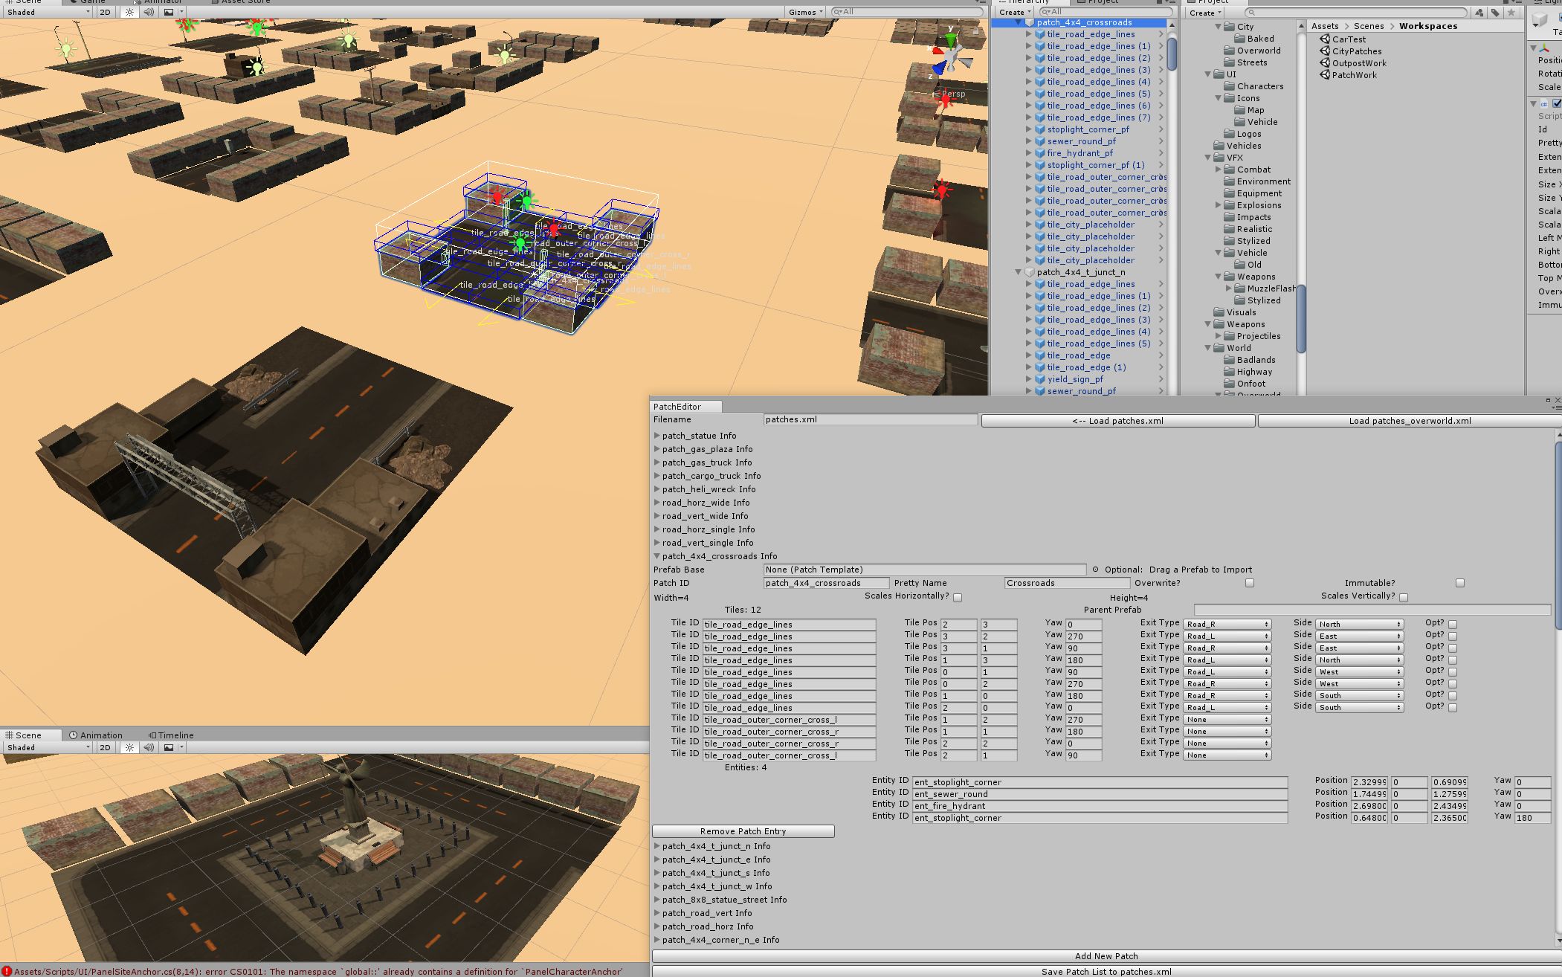Expand patch_statue Info foldout

point(657,436)
